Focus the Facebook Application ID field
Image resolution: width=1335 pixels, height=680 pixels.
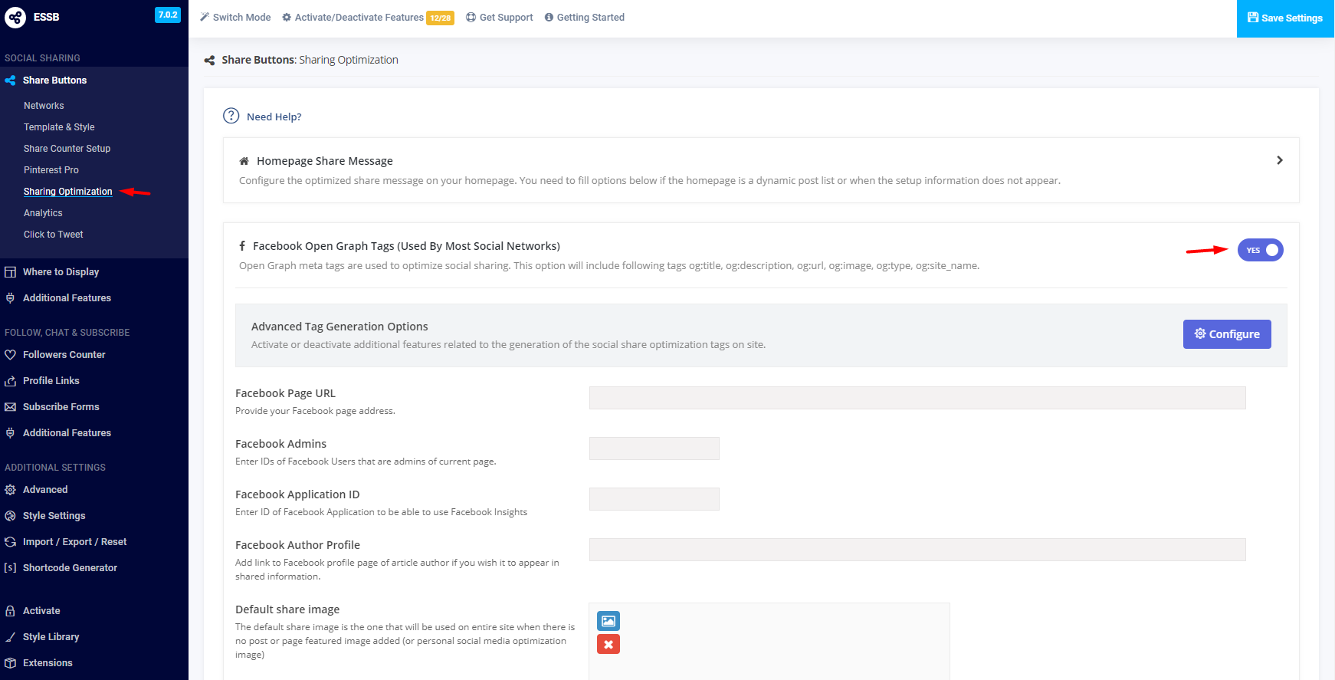pyautogui.click(x=654, y=499)
